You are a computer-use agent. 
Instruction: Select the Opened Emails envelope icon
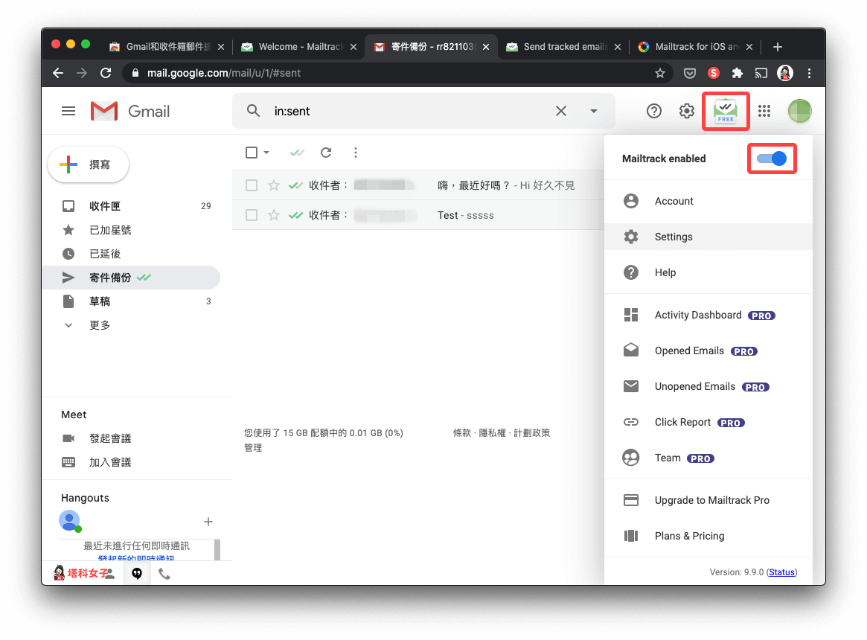coord(630,350)
